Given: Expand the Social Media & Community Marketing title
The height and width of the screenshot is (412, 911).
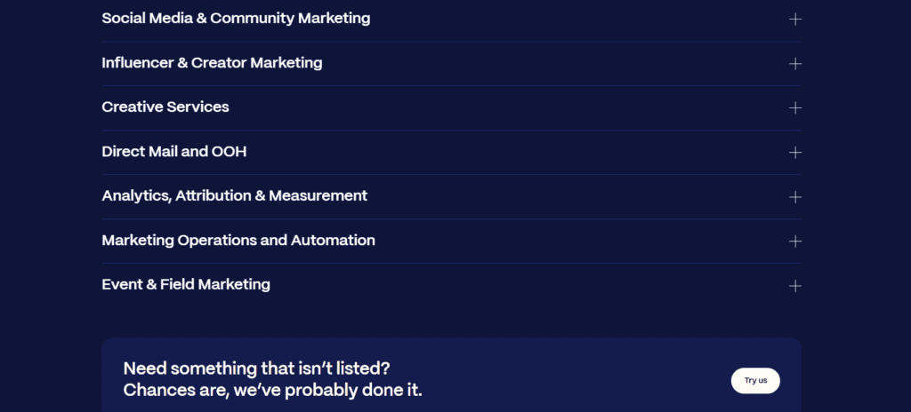Looking at the screenshot, I should click(x=236, y=18).
